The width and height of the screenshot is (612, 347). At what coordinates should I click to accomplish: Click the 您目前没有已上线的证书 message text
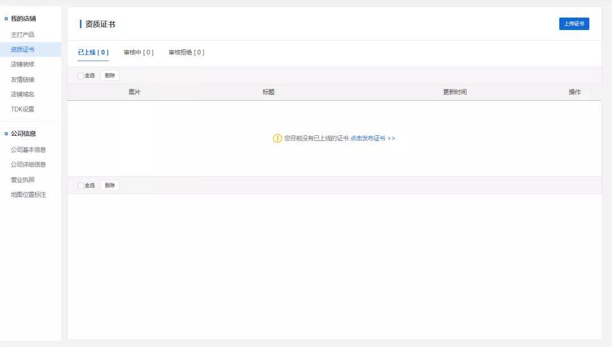point(316,139)
